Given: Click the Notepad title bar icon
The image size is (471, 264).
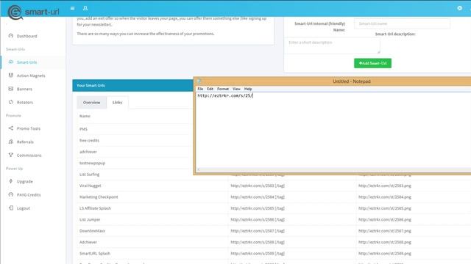Looking at the screenshot, I should [x=199, y=81].
